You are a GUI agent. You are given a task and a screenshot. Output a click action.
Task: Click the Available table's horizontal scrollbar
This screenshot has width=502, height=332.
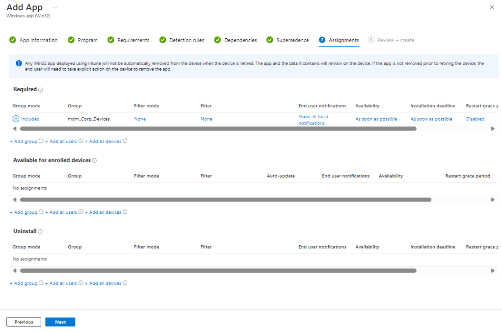pyautogui.click(x=225, y=200)
